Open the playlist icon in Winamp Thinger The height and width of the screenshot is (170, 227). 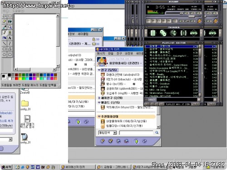pyautogui.click(x=153, y=33)
